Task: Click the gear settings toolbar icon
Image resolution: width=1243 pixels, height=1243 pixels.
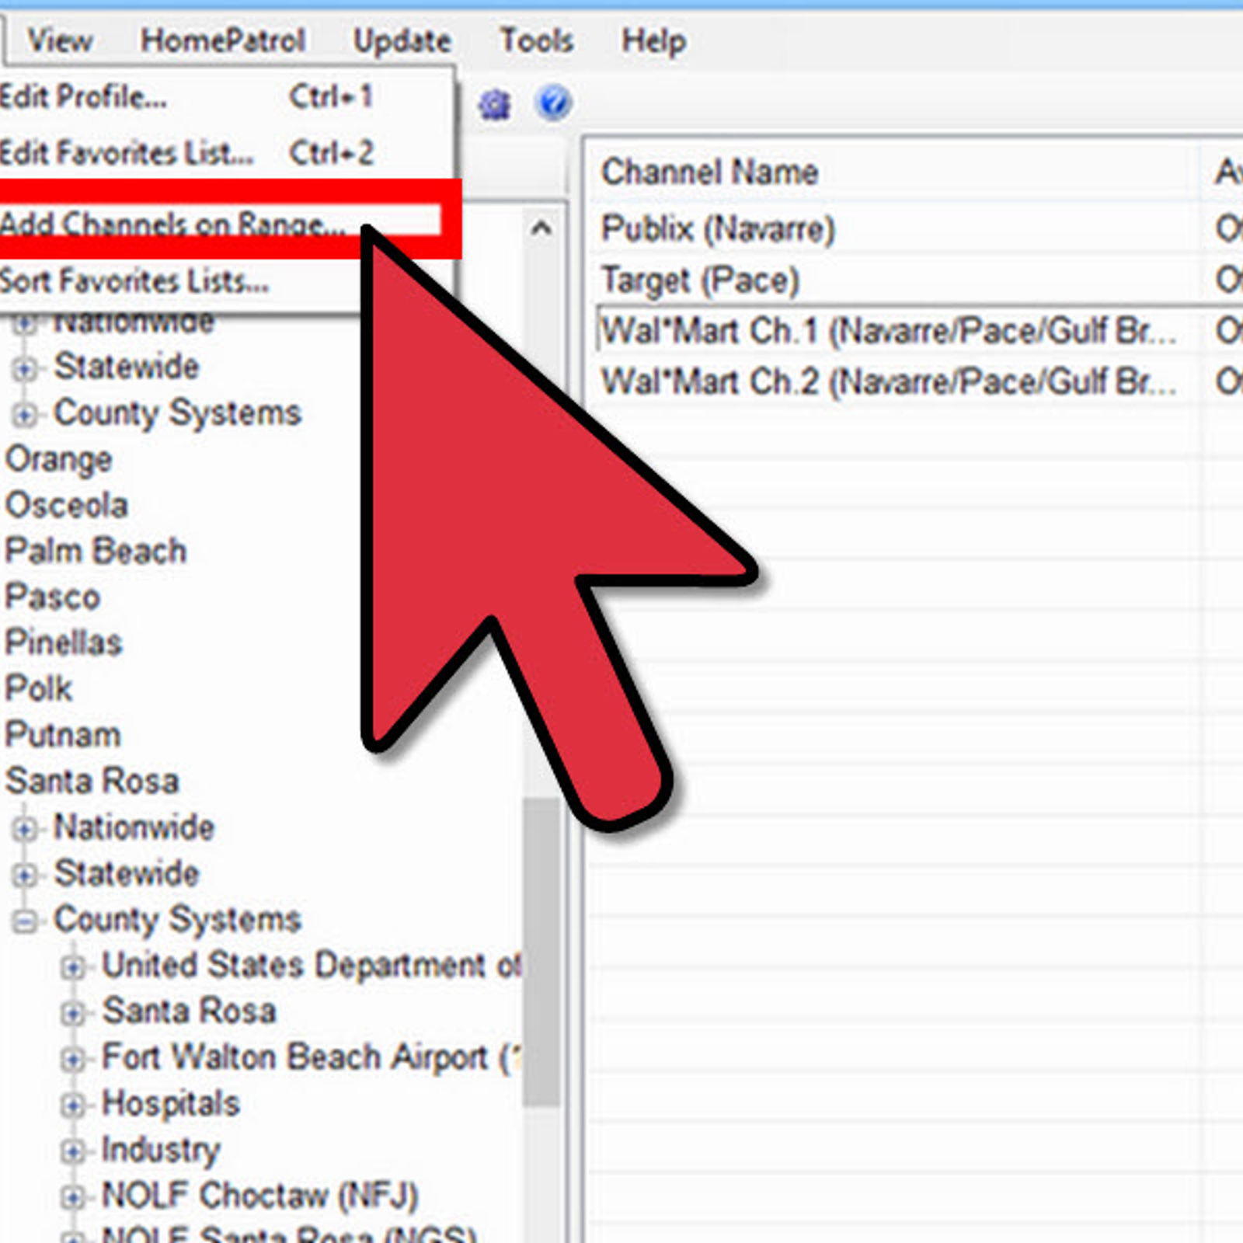Action: pyautogui.click(x=495, y=103)
